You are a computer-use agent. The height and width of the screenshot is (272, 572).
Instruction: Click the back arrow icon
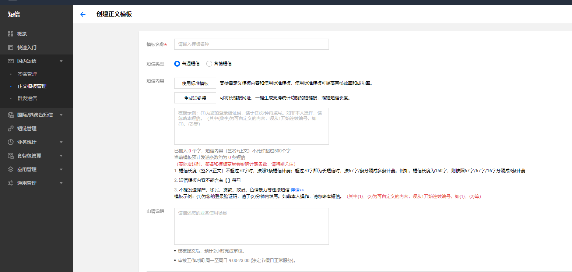[x=83, y=14]
